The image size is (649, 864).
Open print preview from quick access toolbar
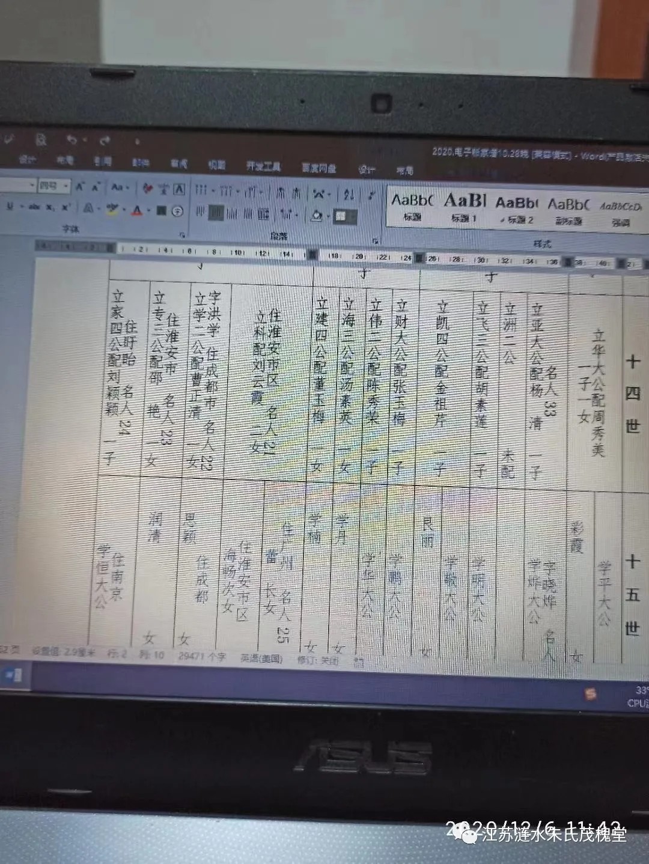(x=41, y=139)
